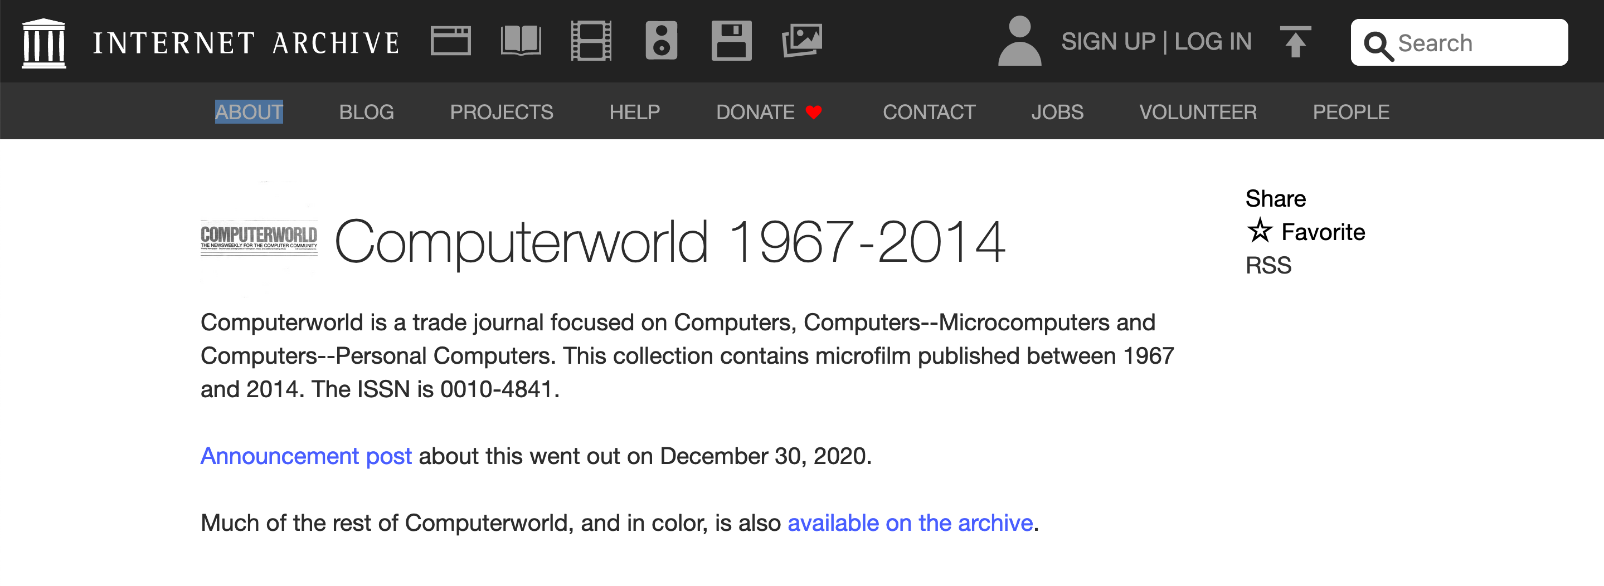Click the Internet Archive pillar logo
This screenshot has width=1604, height=586.
pos(43,42)
